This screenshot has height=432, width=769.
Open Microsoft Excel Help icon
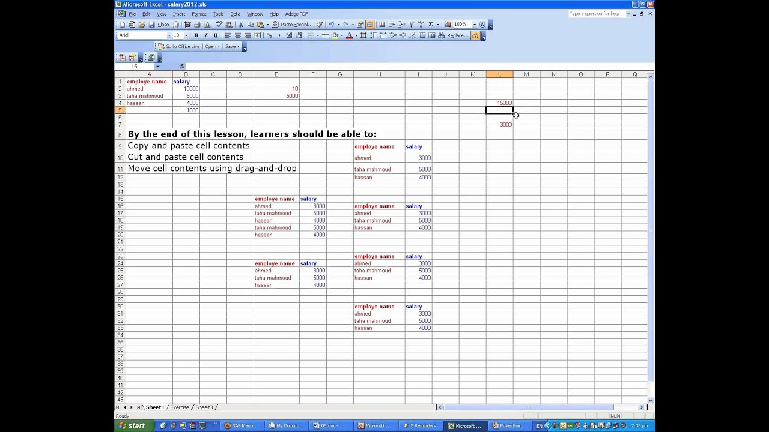tap(483, 25)
